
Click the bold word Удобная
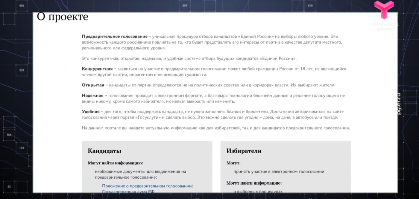pyautogui.click(x=90, y=112)
